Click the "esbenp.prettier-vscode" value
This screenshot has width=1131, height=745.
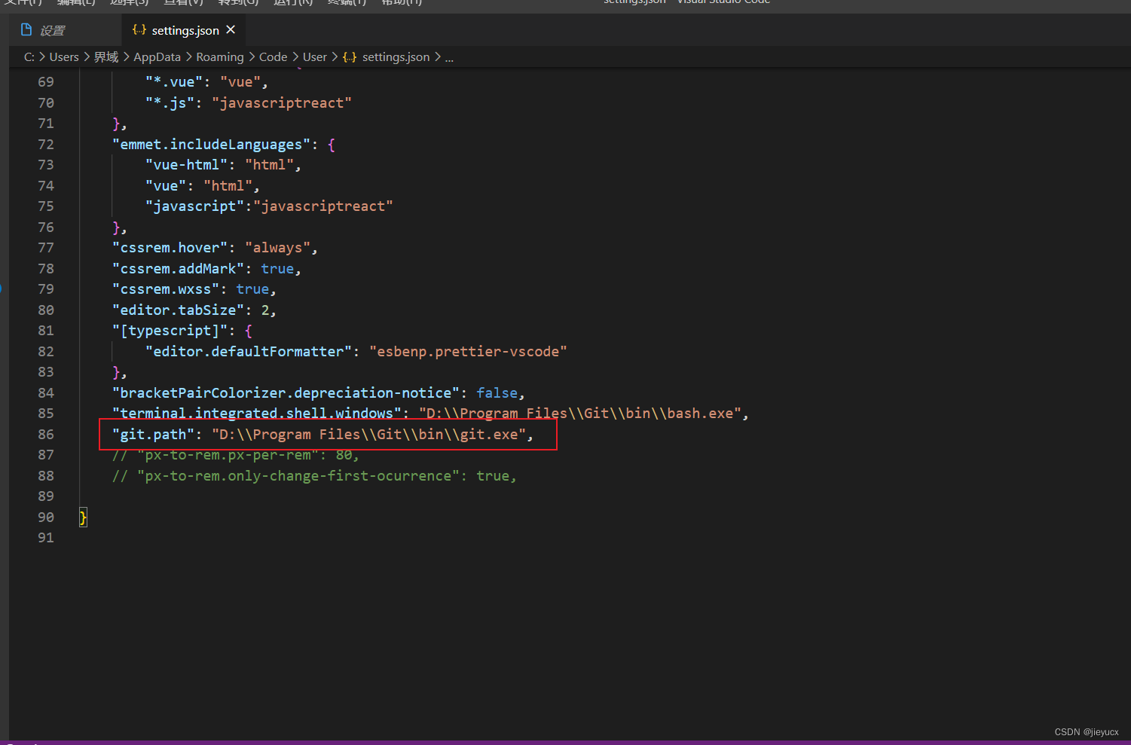tap(468, 351)
